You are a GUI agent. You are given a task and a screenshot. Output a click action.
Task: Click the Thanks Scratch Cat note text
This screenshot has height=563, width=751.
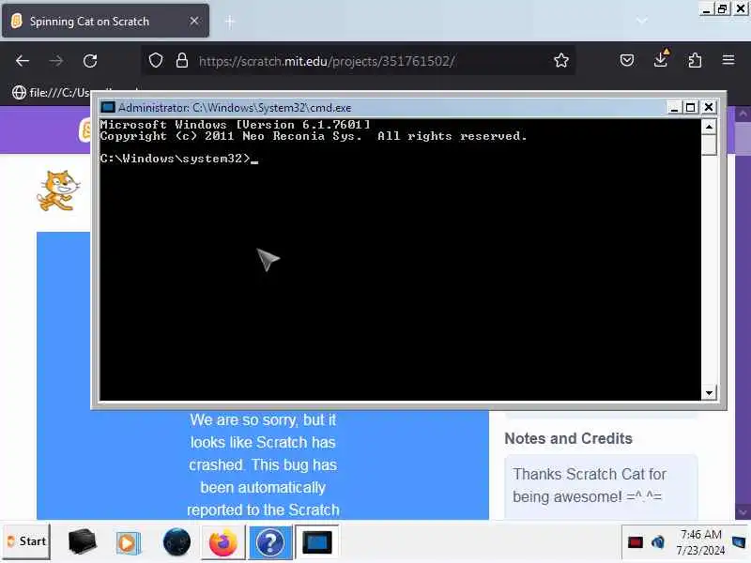click(x=590, y=485)
